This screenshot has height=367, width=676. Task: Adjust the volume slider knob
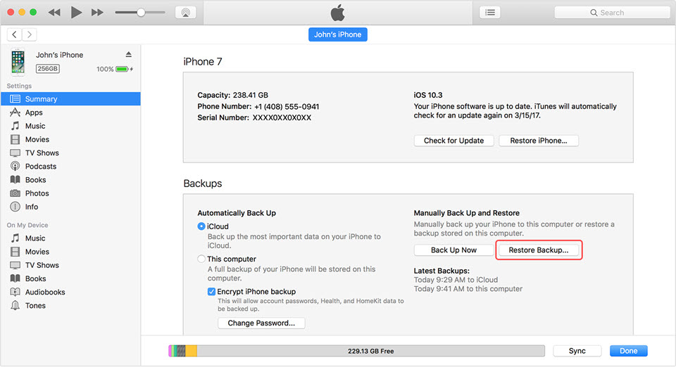coord(141,13)
